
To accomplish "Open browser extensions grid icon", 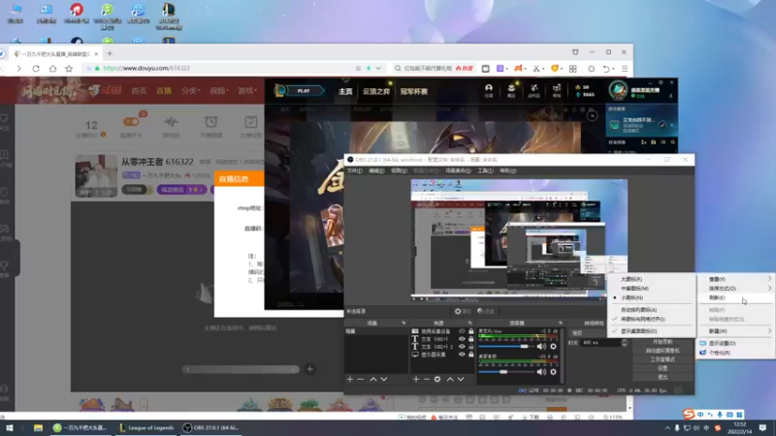I will click(x=572, y=69).
